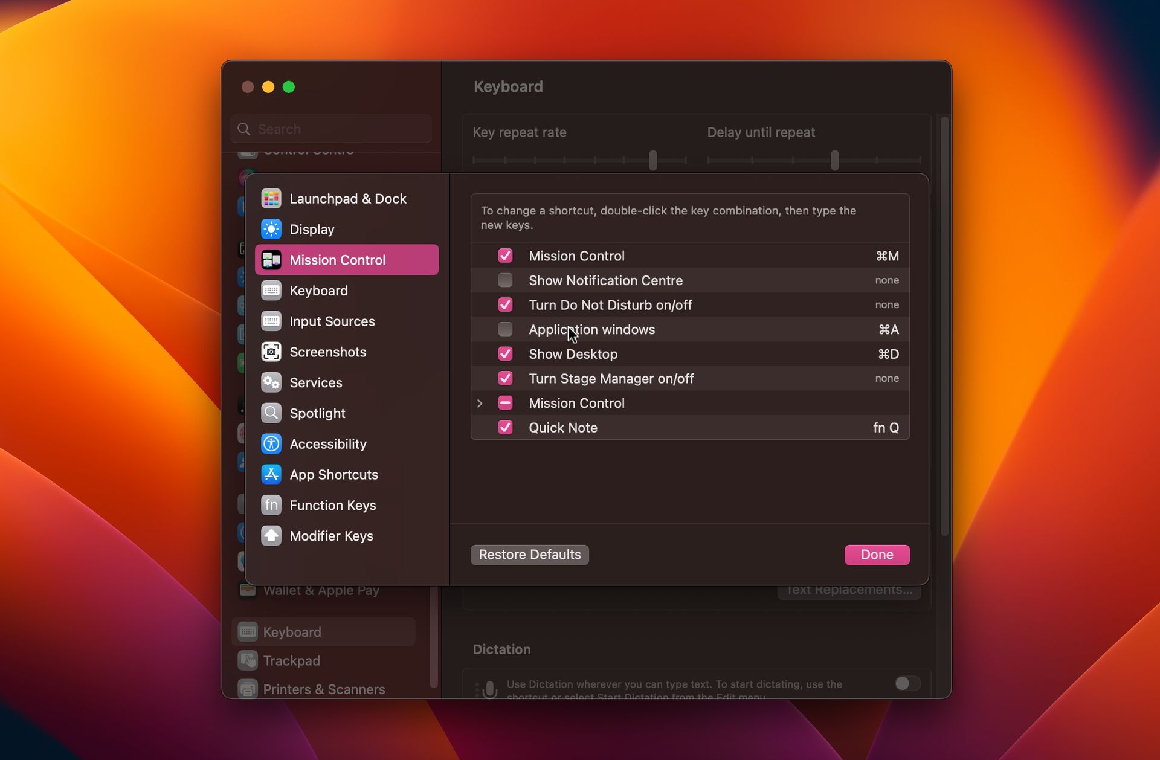Disable the Show Desktop shortcut checkbox
The width and height of the screenshot is (1160, 760).
[x=505, y=353]
